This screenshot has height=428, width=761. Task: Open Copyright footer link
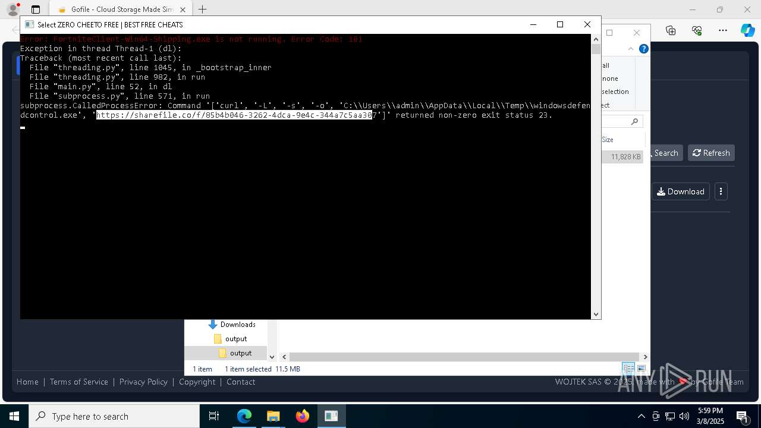pyautogui.click(x=197, y=382)
